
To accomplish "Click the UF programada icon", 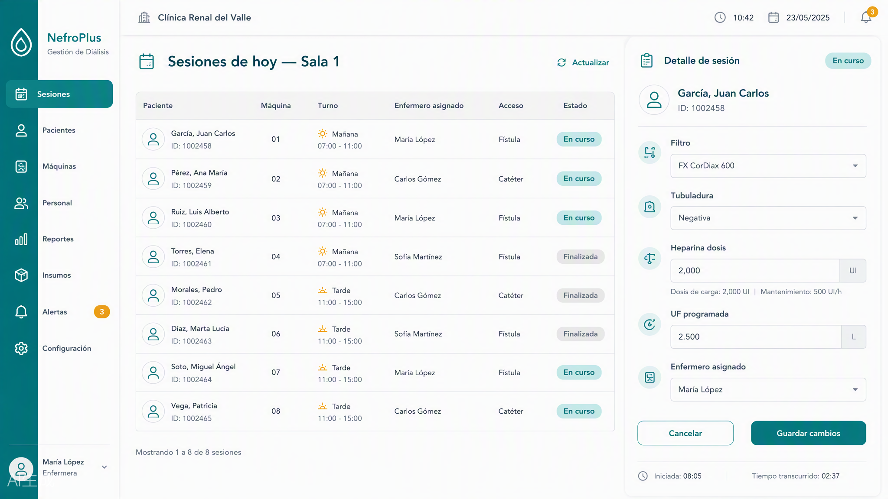I will click(650, 324).
